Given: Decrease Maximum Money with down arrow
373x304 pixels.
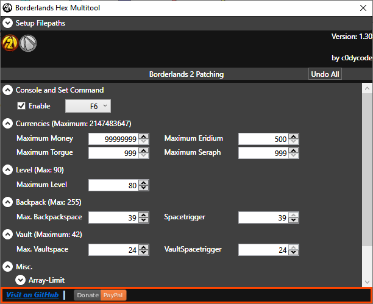Looking at the screenshot, I should tap(144, 141).
